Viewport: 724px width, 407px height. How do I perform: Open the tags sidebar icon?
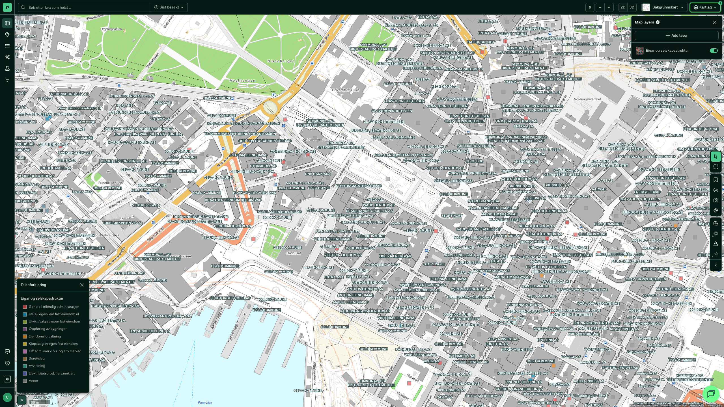click(7, 34)
